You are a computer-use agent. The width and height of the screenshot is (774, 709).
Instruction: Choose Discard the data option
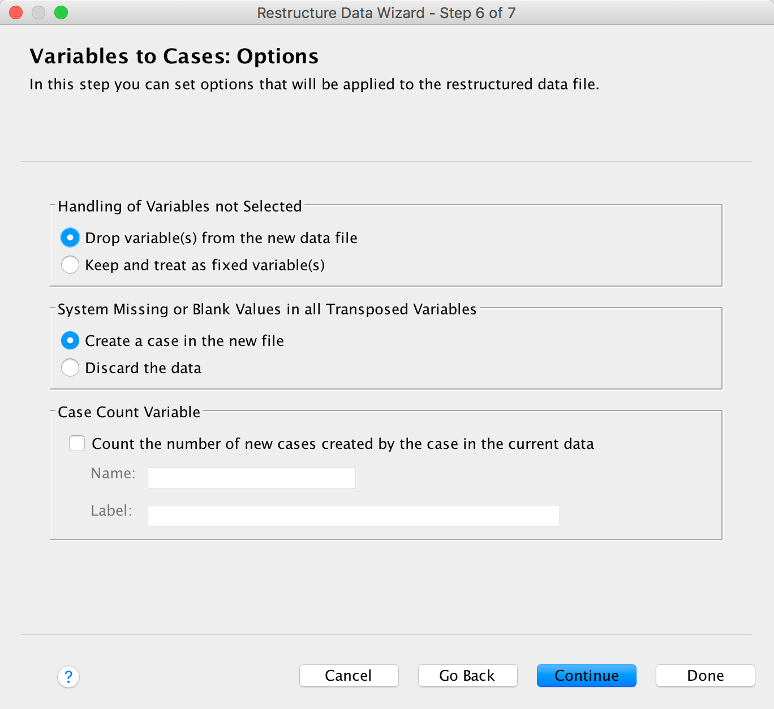tap(70, 368)
